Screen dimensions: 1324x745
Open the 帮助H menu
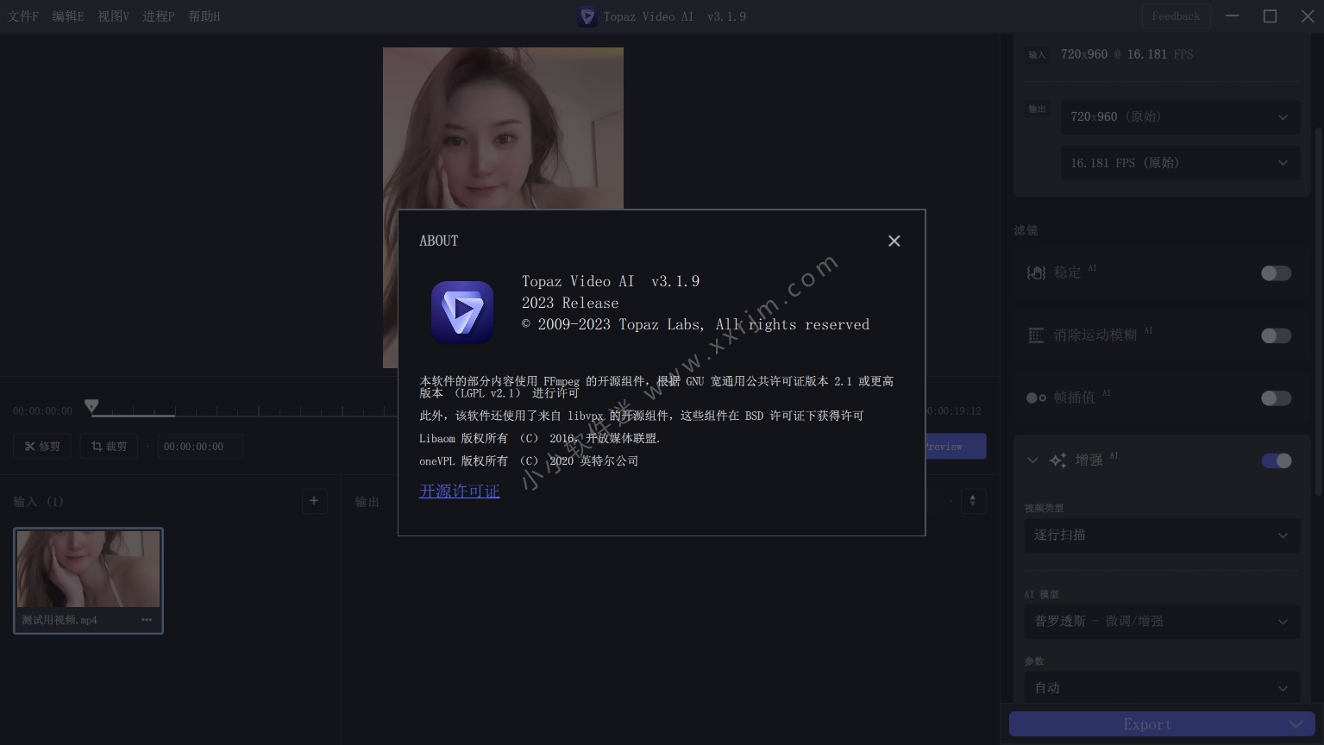click(204, 16)
